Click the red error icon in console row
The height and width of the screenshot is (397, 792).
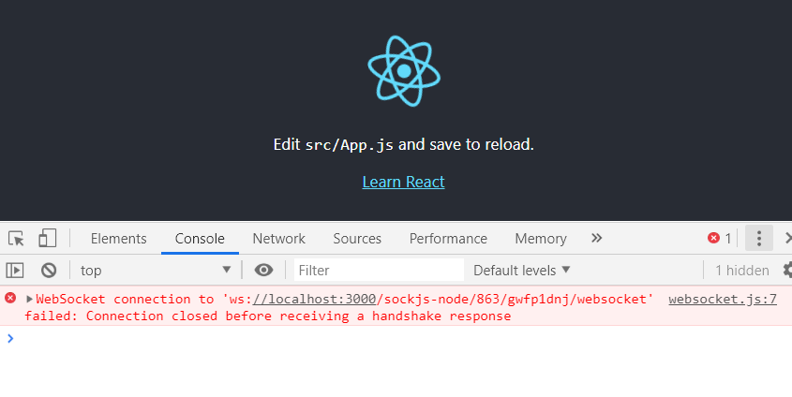click(10, 298)
